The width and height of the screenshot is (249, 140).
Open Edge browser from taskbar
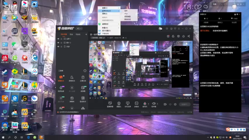tap(28, 138)
